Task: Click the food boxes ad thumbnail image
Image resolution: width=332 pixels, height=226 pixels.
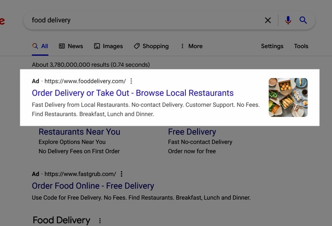Action: [x=288, y=97]
